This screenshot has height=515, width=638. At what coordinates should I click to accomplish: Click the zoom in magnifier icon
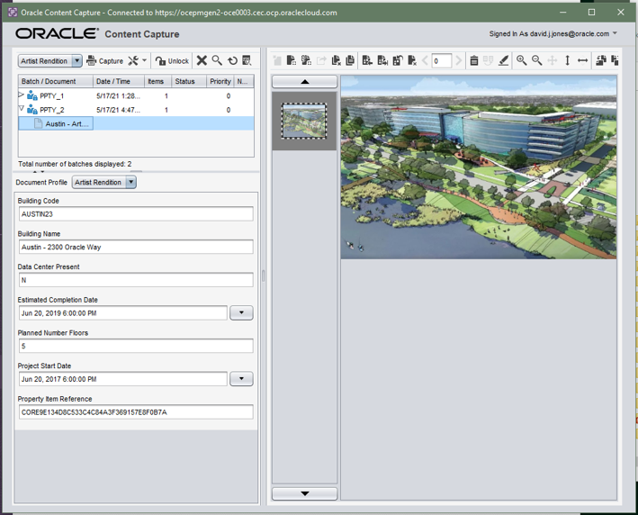(522, 60)
